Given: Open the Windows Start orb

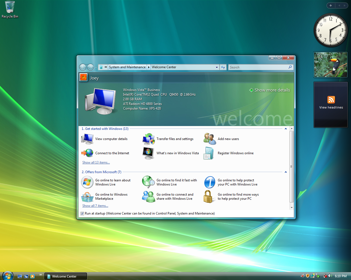Looking at the screenshot, I should click(x=7, y=276).
